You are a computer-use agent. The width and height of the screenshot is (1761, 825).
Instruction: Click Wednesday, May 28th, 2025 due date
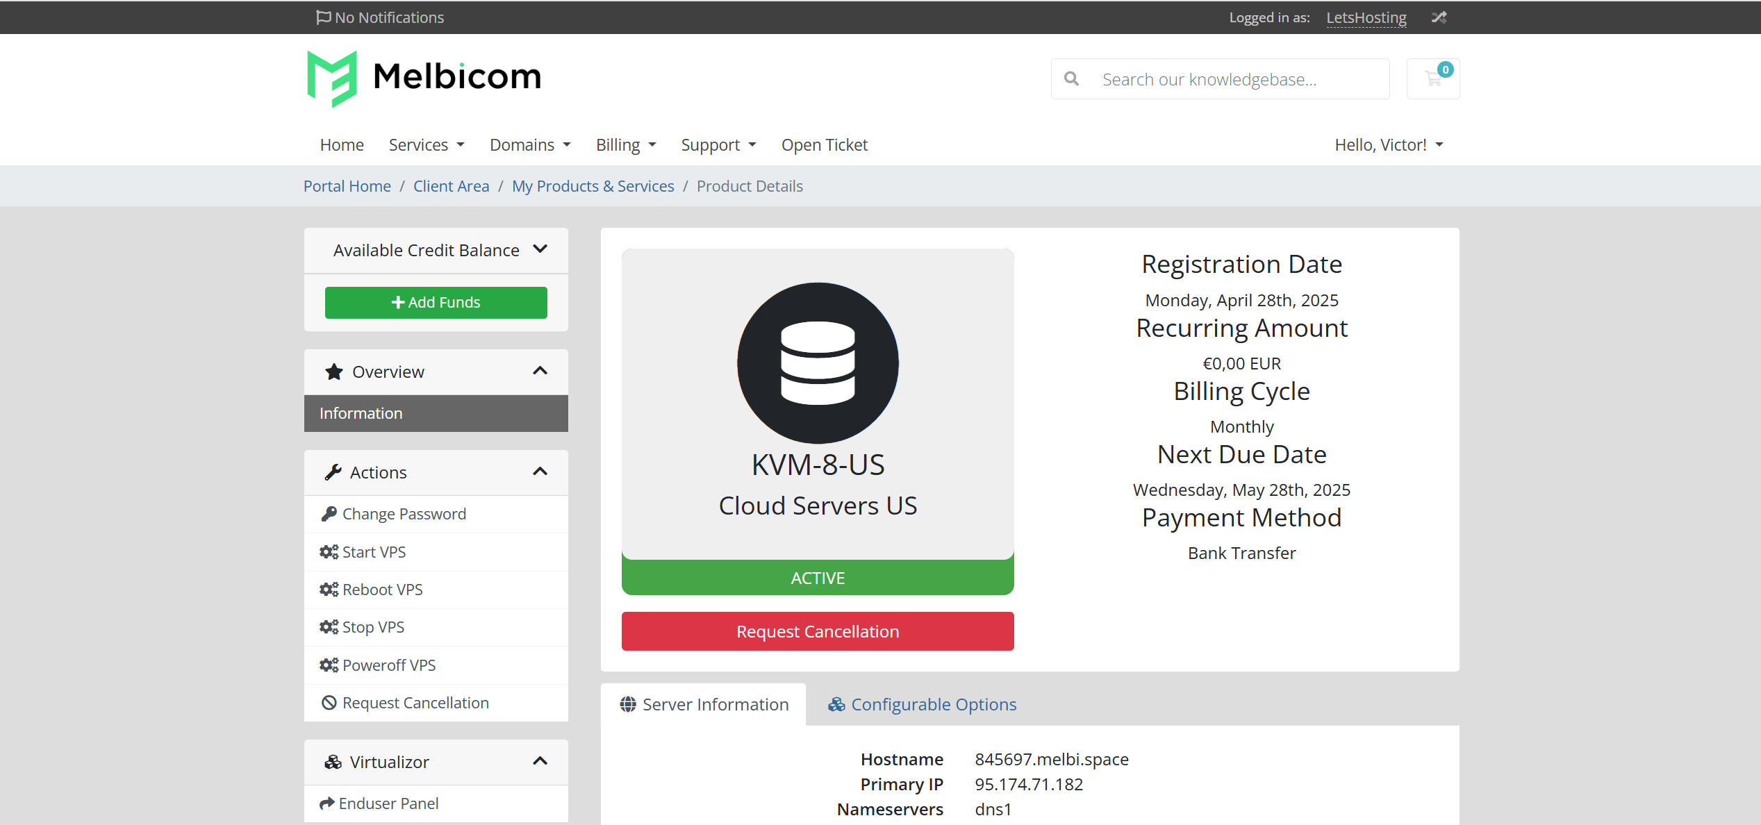click(x=1241, y=490)
